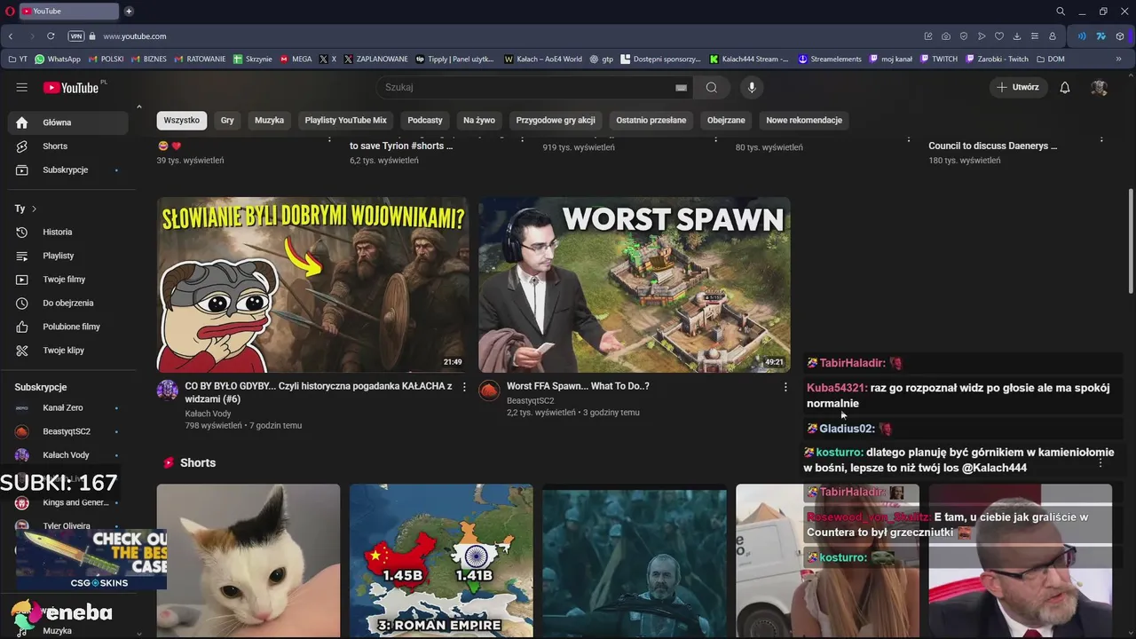The image size is (1136, 639).
Task: Click the send/flow arrow icon in toolbar
Action: [982, 36]
